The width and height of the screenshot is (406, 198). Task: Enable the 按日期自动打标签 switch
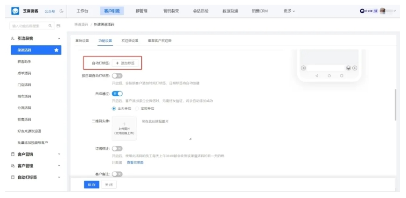click(117, 76)
